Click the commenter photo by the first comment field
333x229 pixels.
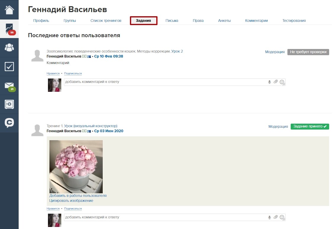tap(54, 85)
